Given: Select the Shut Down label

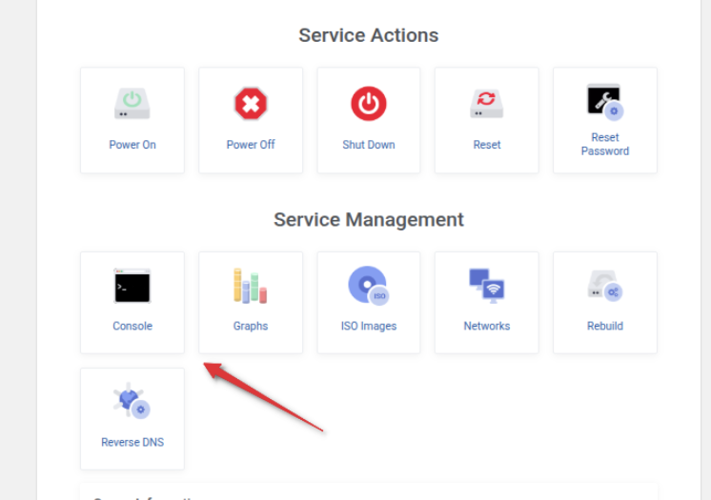Looking at the screenshot, I should [369, 145].
